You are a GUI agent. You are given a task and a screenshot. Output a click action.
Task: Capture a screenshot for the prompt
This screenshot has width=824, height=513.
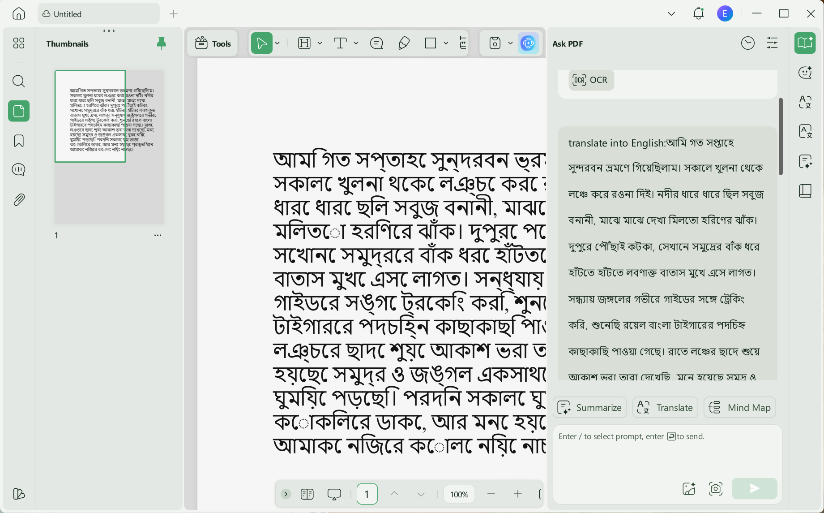pos(716,488)
